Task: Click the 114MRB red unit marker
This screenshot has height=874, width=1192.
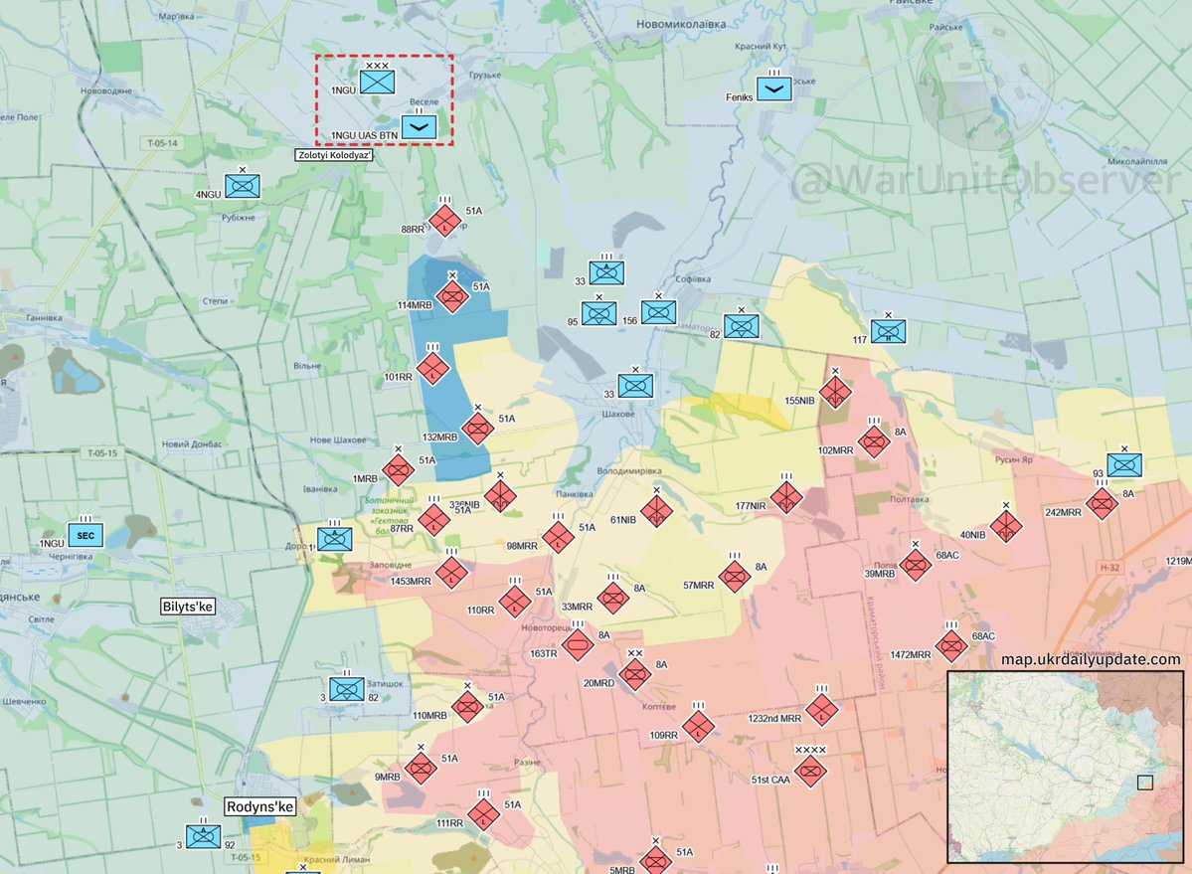Action: tap(451, 295)
